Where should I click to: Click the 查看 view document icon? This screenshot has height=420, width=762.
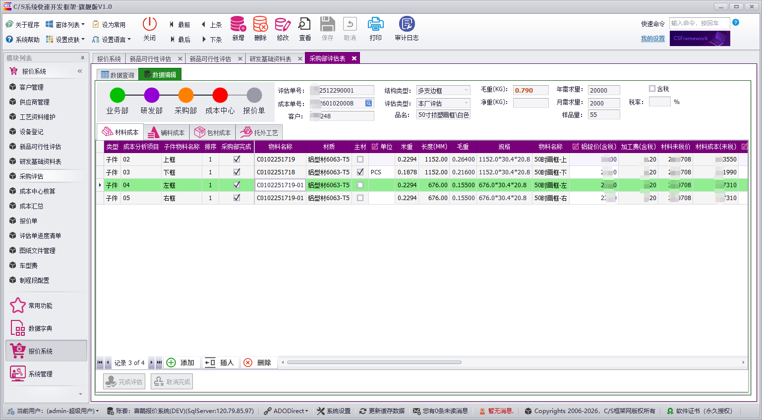[304, 24]
